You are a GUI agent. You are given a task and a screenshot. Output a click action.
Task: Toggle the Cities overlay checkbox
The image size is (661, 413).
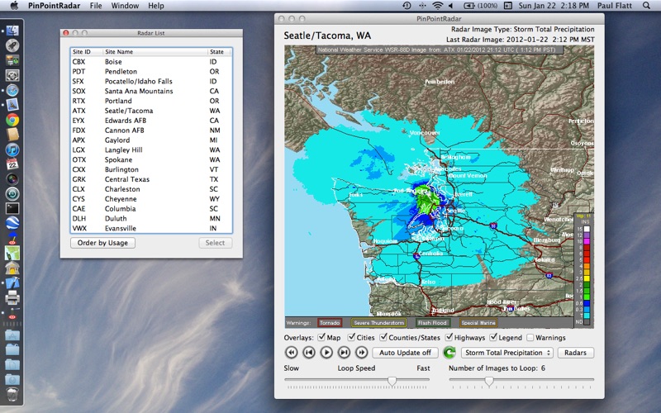351,337
